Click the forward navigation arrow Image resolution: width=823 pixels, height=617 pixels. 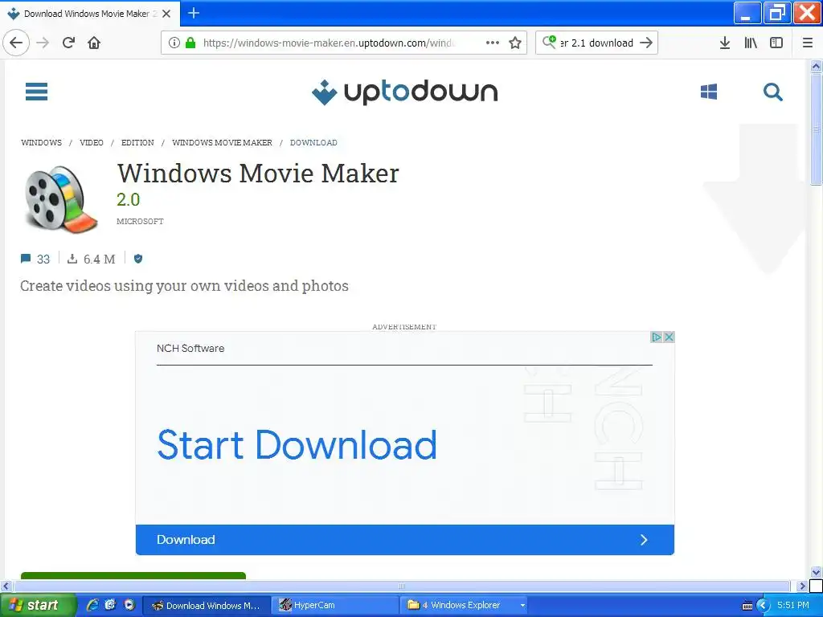pyautogui.click(x=43, y=43)
